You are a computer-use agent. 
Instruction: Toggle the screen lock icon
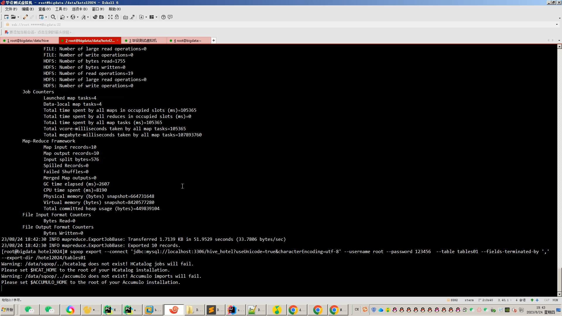(x=117, y=17)
